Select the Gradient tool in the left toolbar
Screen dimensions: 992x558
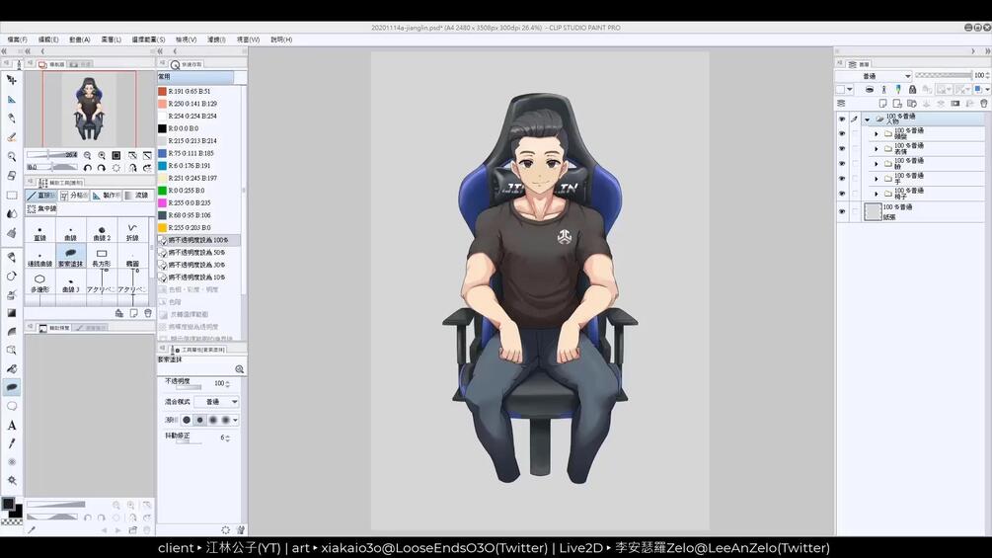[12, 313]
